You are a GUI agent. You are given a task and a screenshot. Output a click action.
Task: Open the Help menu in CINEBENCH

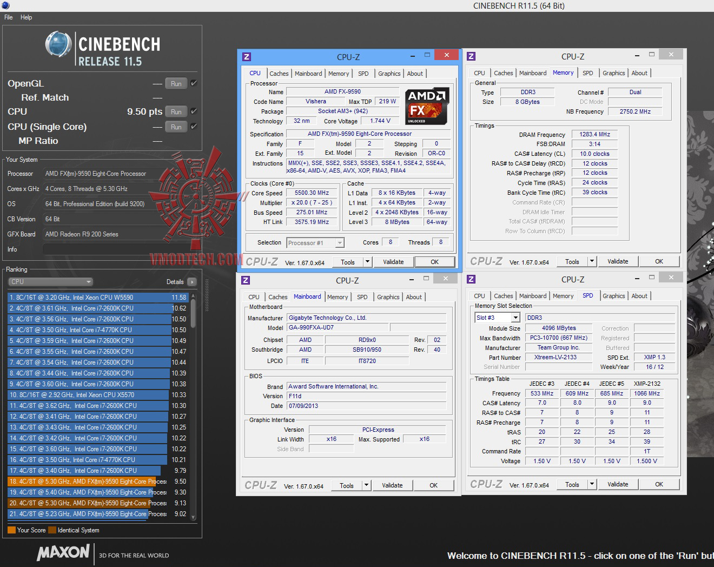tap(26, 17)
